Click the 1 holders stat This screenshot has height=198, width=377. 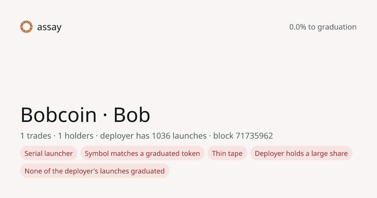(x=76, y=136)
